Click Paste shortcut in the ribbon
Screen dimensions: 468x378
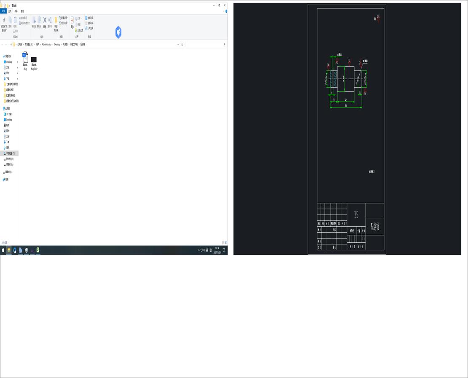coord(24,23)
